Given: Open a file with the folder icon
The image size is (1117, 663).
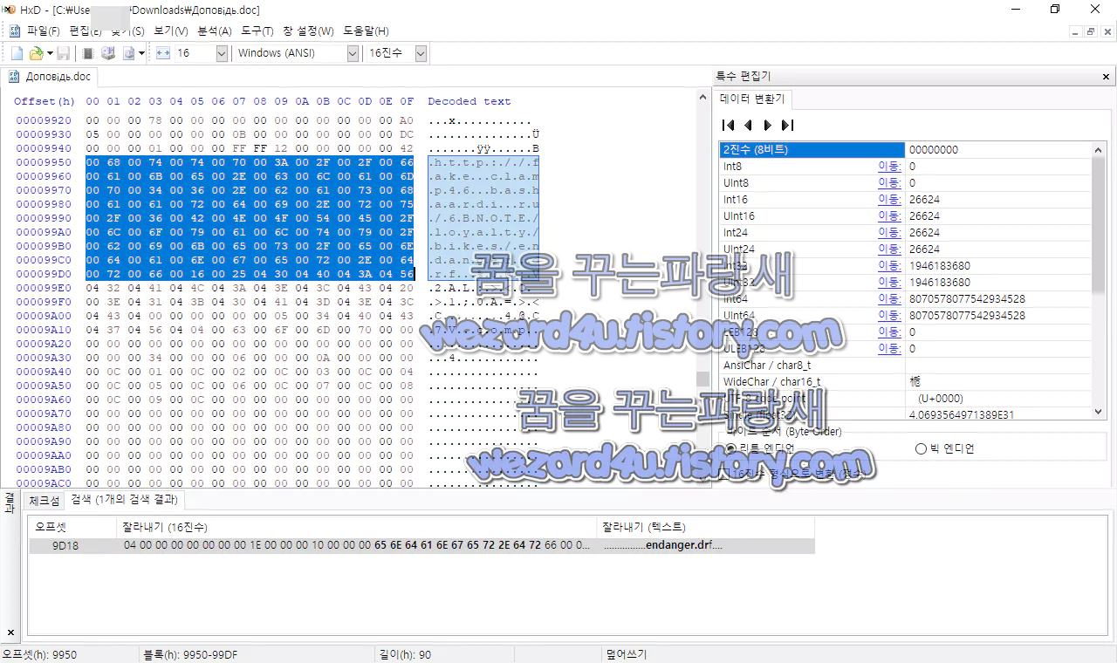Looking at the screenshot, I should click(x=37, y=52).
